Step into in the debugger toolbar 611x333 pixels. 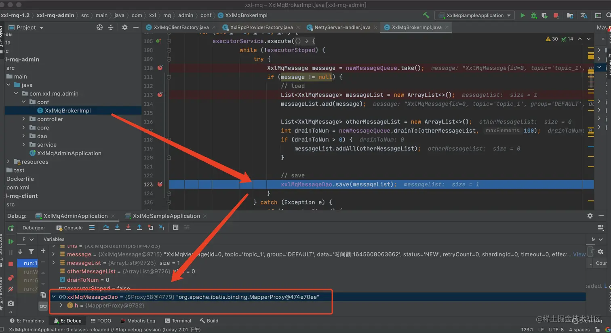click(x=117, y=227)
